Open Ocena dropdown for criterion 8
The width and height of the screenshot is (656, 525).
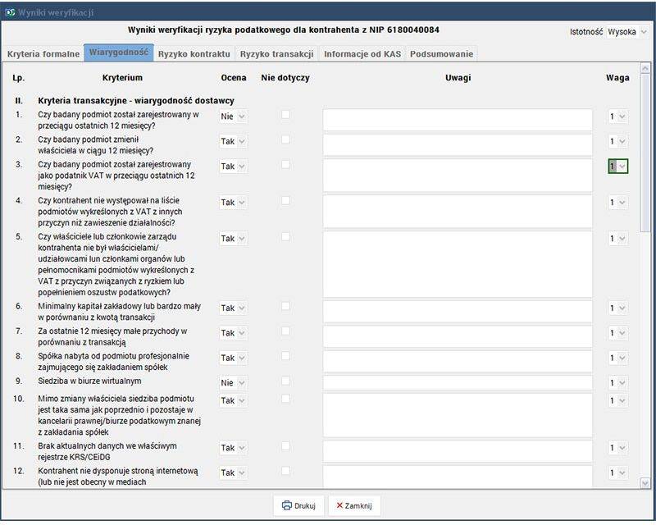(233, 358)
